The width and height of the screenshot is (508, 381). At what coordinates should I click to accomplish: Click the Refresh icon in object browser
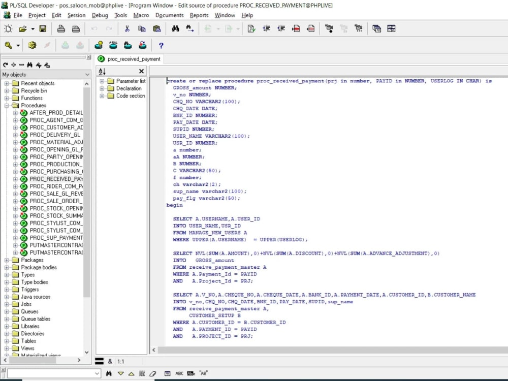(6, 65)
